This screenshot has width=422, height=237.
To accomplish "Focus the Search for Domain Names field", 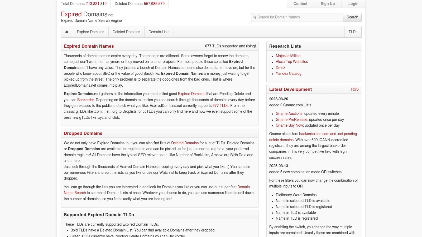I will [x=299, y=17].
